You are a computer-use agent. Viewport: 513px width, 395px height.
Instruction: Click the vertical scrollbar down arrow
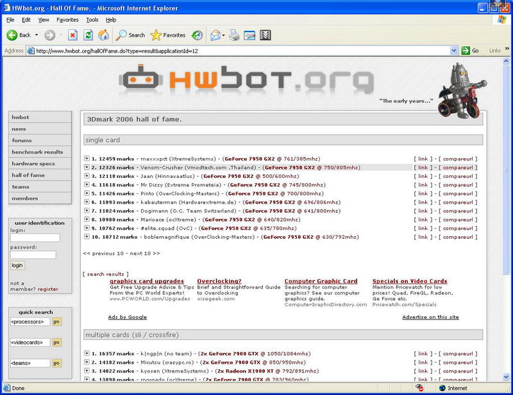[506, 376]
